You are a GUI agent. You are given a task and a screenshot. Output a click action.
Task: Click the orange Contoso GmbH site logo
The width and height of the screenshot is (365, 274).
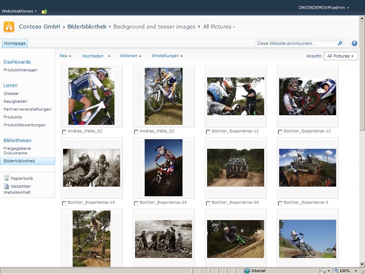click(x=9, y=26)
